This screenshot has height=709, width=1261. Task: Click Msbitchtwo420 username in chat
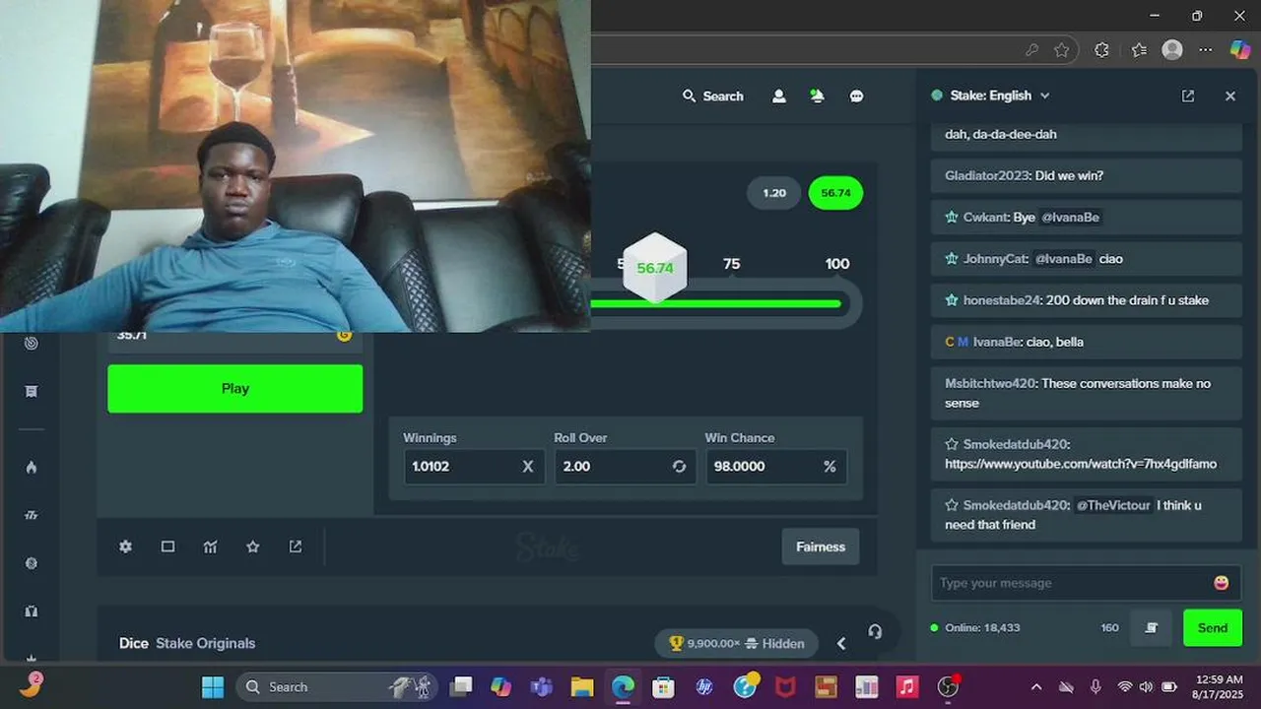[990, 383]
